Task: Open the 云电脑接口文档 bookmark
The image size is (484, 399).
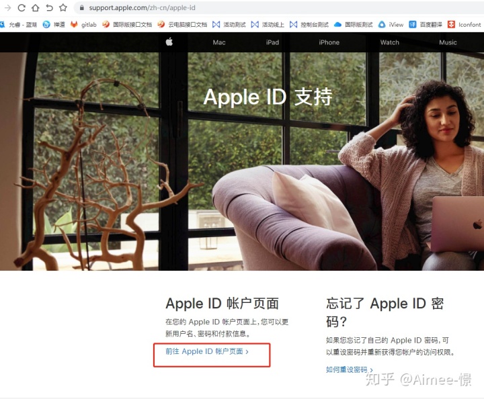Action: pyautogui.click(x=182, y=25)
